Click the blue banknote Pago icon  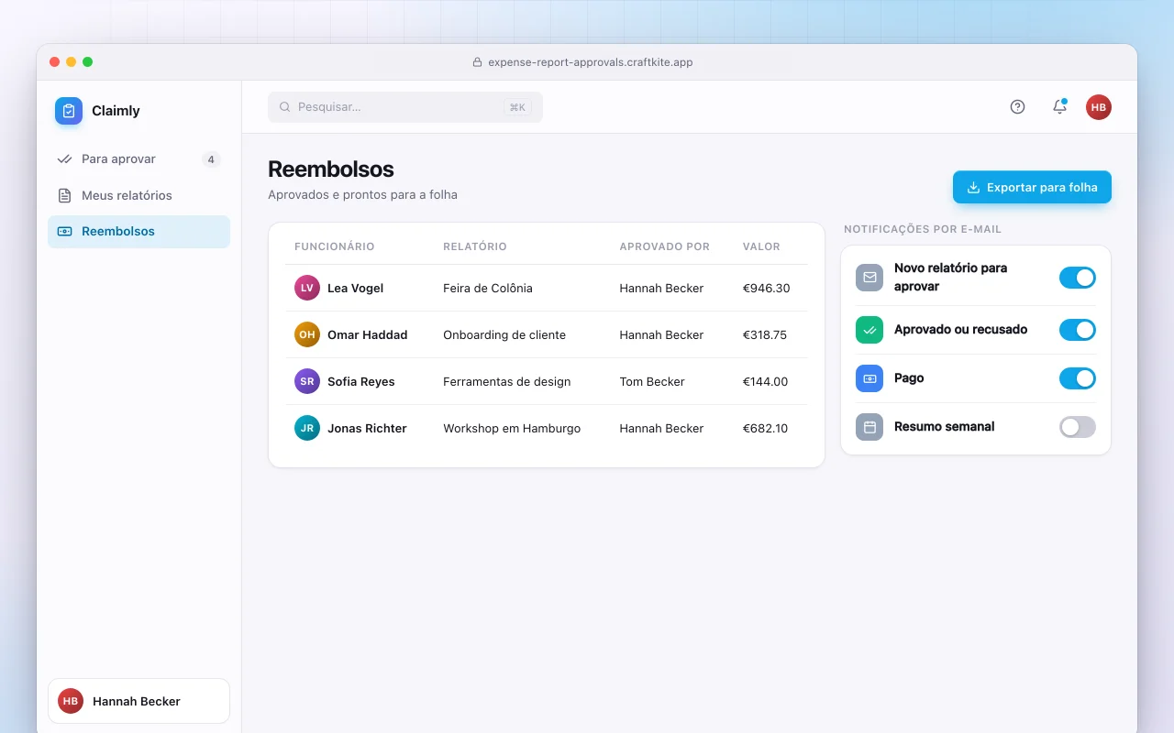[869, 378]
